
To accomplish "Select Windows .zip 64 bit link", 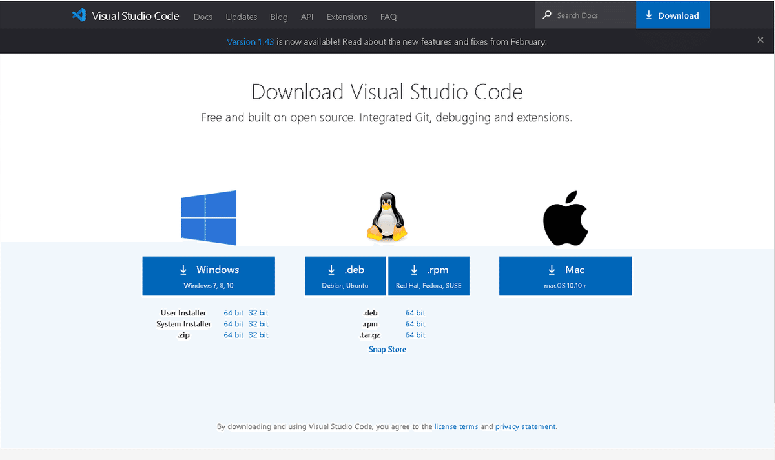I will tap(234, 335).
